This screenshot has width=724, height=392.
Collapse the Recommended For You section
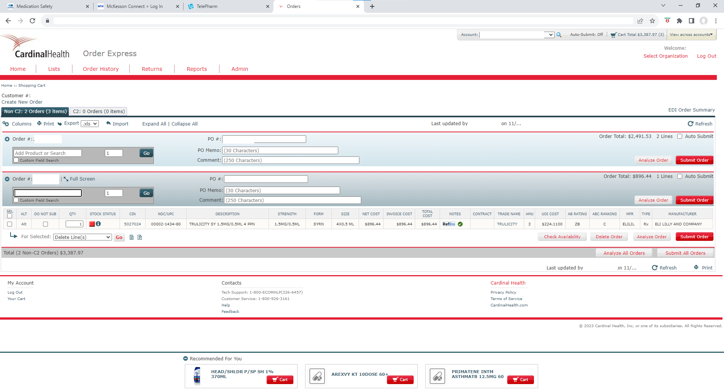point(185,358)
